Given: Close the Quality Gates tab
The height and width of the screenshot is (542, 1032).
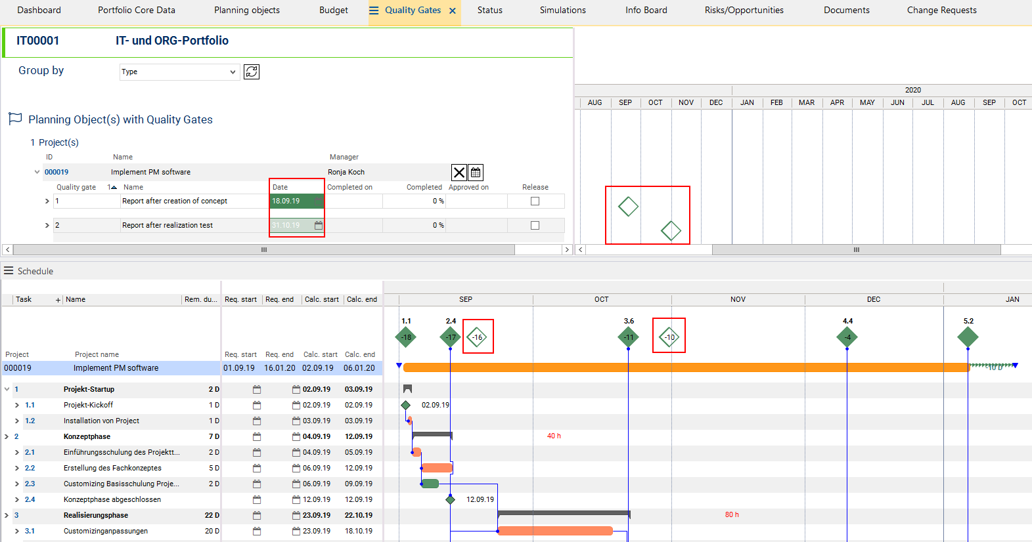Looking at the screenshot, I should coord(453,10).
